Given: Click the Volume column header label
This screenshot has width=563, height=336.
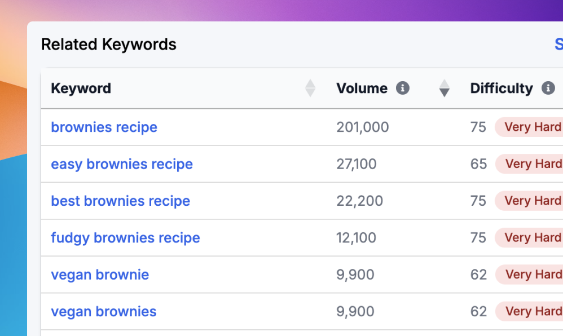Looking at the screenshot, I should (x=362, y=89).
